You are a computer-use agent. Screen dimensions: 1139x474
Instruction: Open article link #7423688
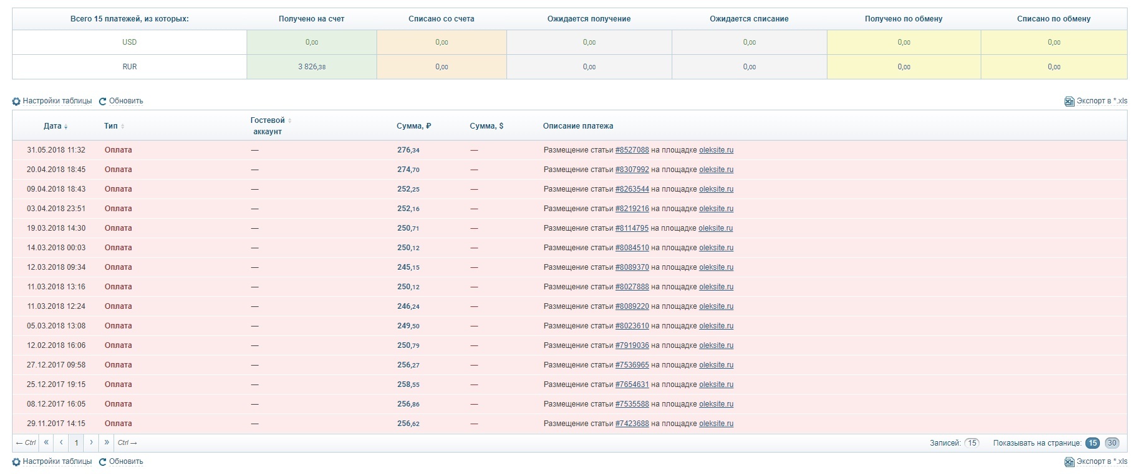[x=632, y=424]
